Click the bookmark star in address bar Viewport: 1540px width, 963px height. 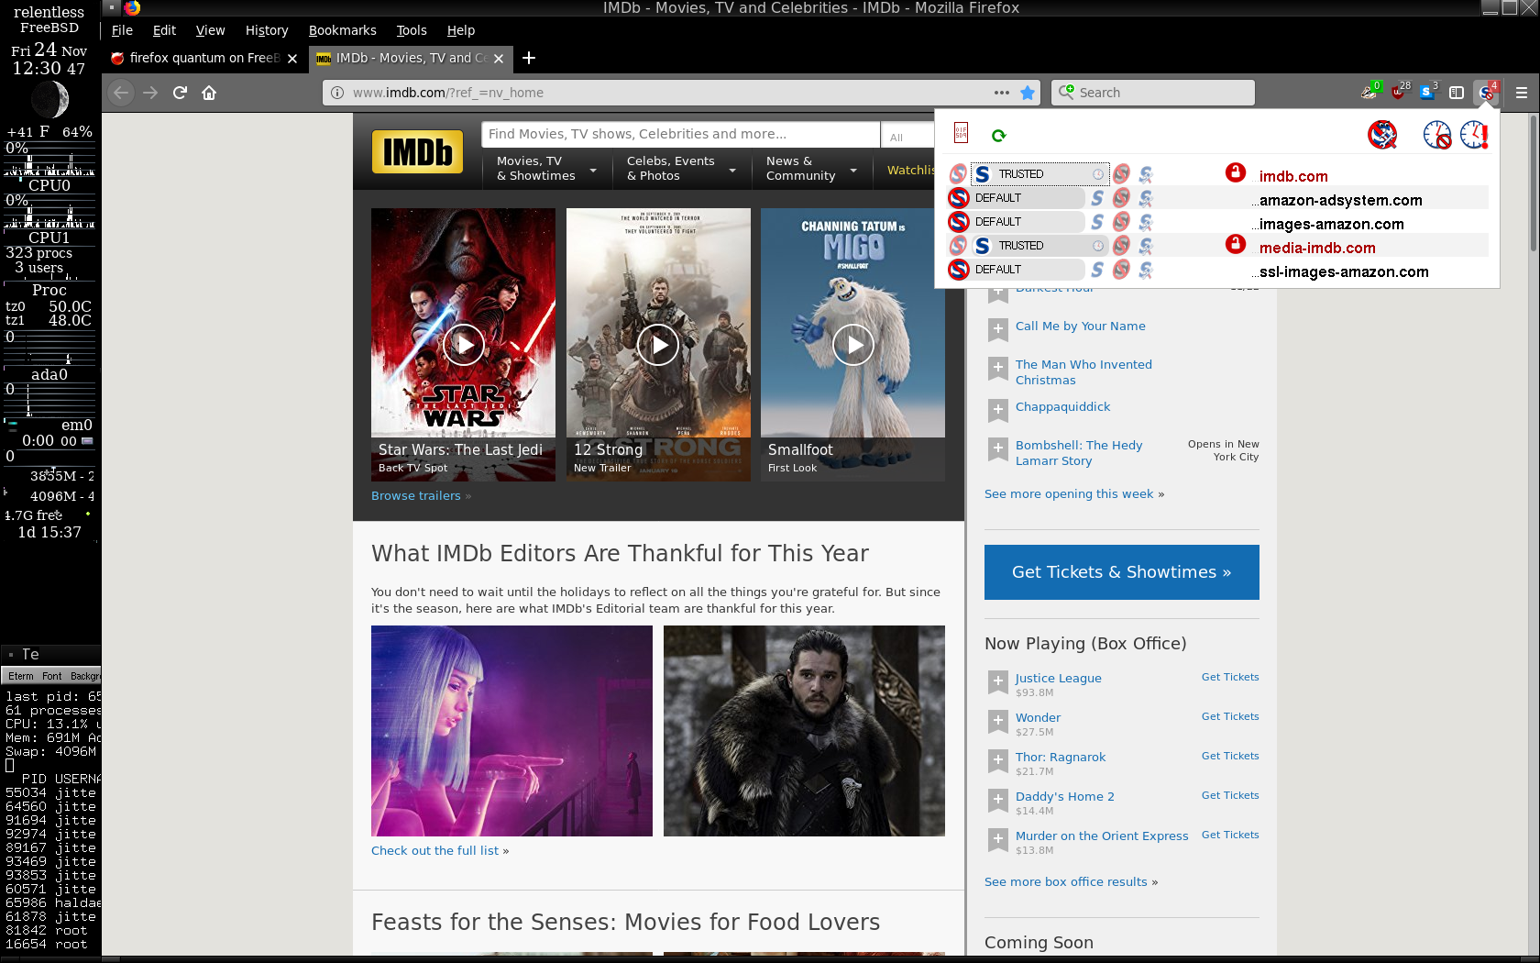[x=1028, y=93]
